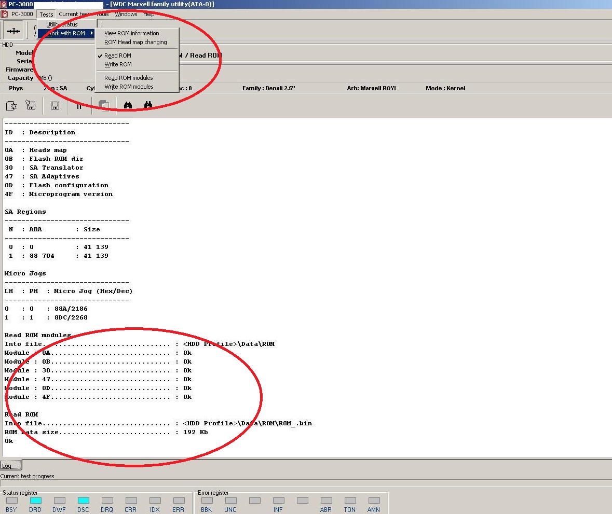Click the PC-3000 application icon in menu bar

5,14
